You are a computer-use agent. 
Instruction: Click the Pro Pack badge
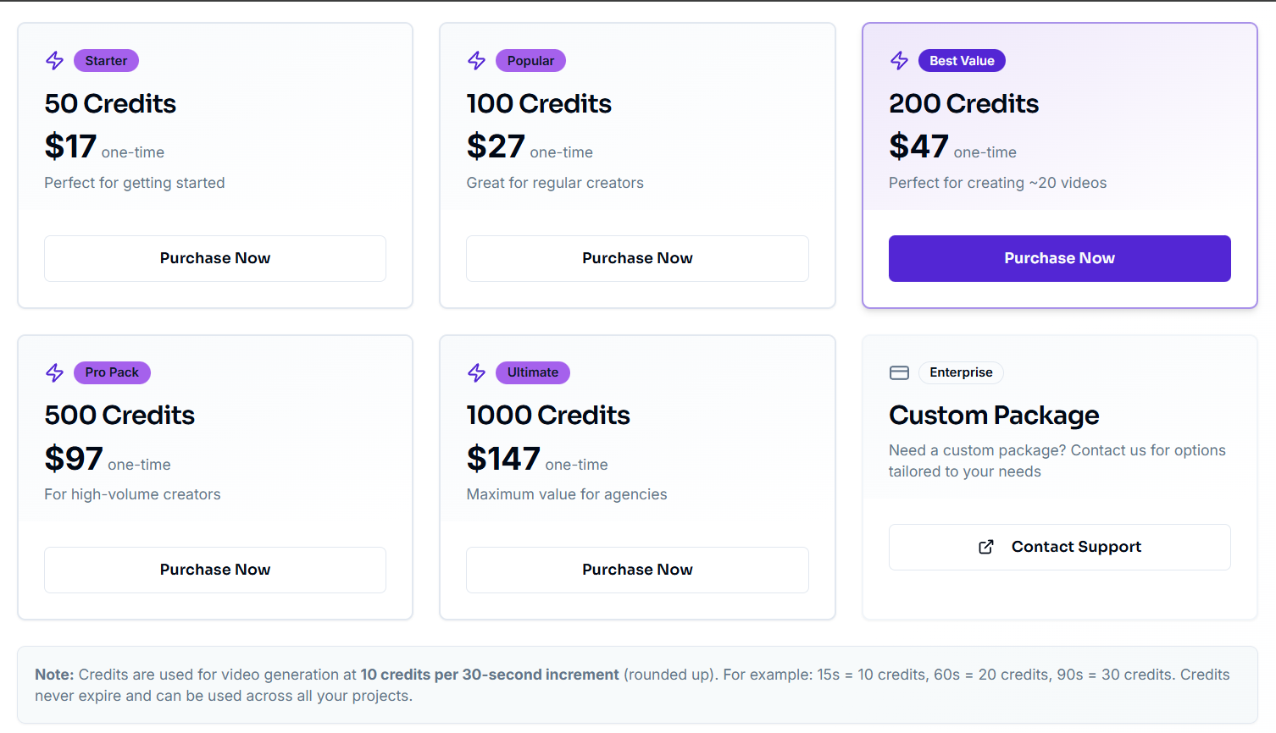tap(112, 372)
